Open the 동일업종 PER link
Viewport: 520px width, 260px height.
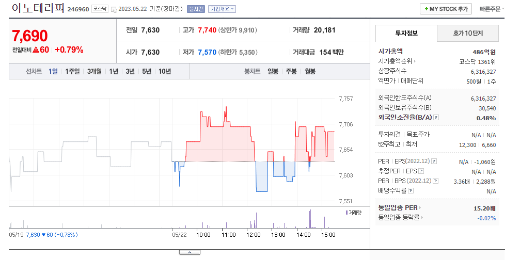pyautogui.click(x=399, y=208)
